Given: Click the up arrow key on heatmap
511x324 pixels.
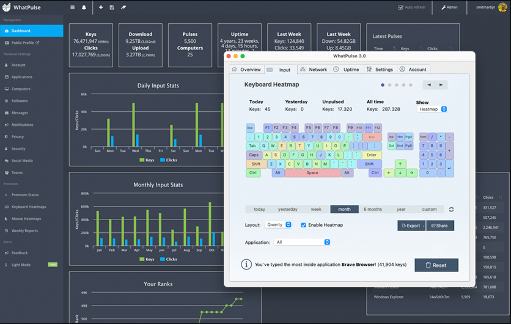Looking at the screenshot, I should (400, 164).
